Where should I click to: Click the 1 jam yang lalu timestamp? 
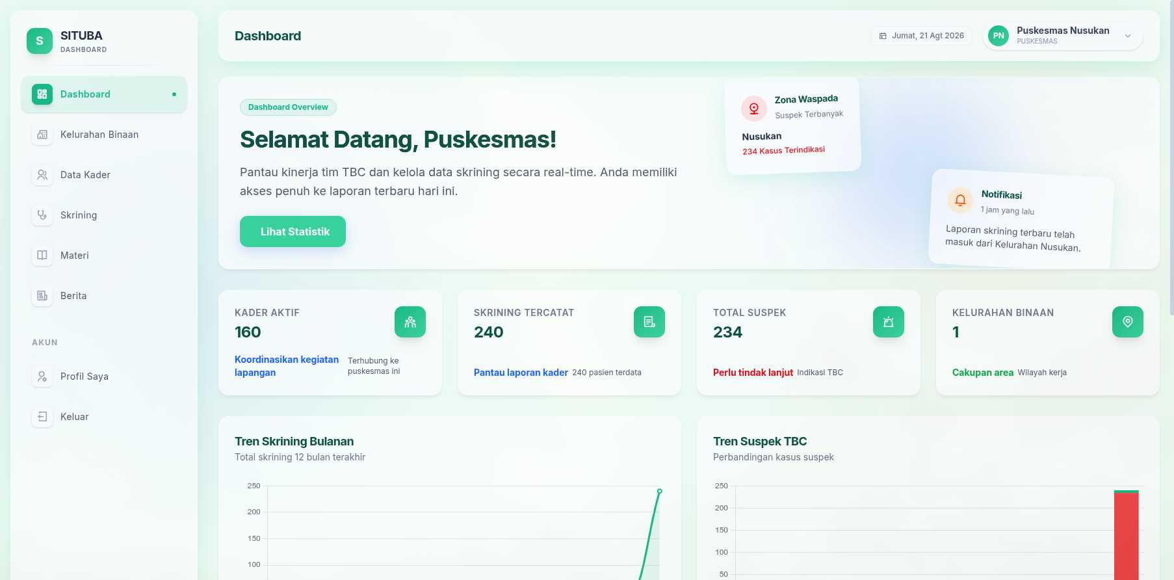coord(1007,210)
